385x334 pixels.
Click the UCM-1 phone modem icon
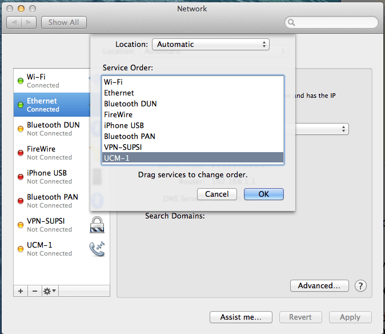coord(97,249)
